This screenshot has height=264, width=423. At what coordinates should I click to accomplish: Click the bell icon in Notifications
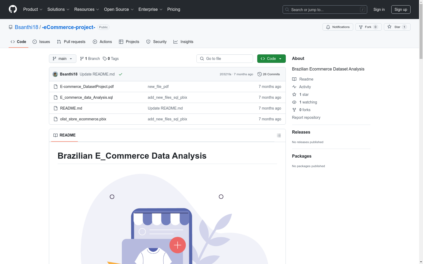click(x=328, y=27)
